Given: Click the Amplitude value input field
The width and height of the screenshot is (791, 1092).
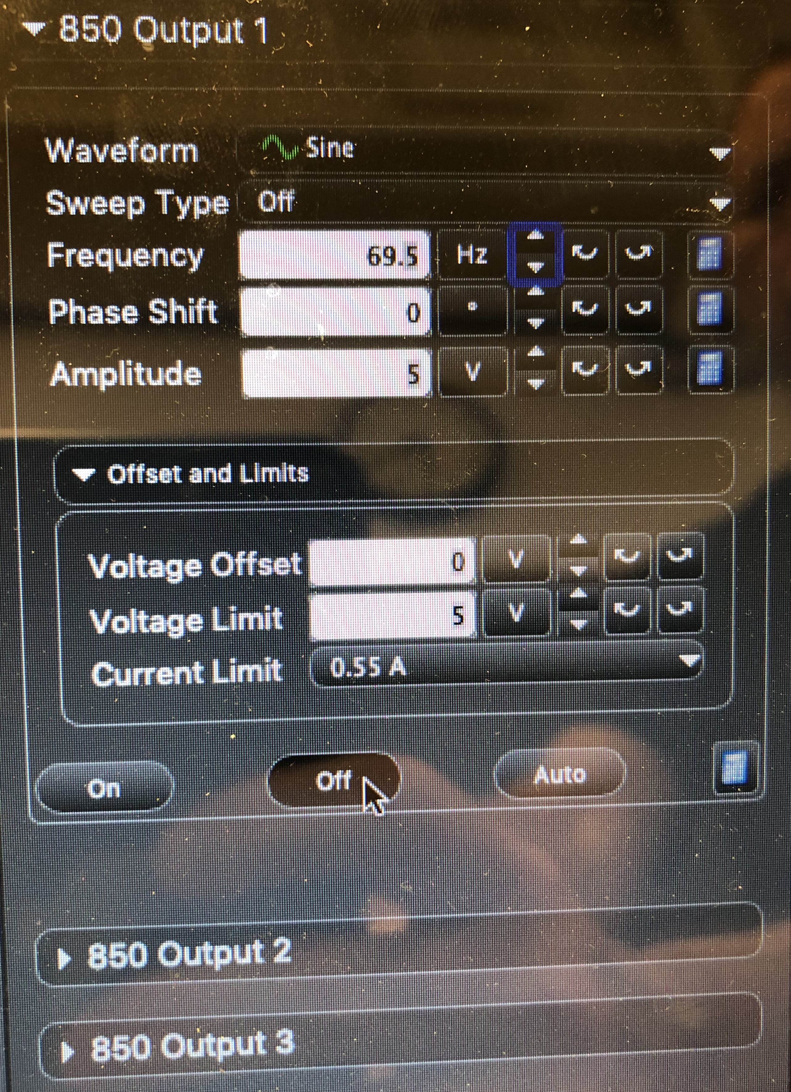Looking at the screenshot, I should (336, 374).
